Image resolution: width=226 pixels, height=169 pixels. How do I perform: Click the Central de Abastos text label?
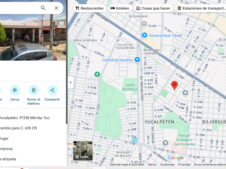click(117, 60)
